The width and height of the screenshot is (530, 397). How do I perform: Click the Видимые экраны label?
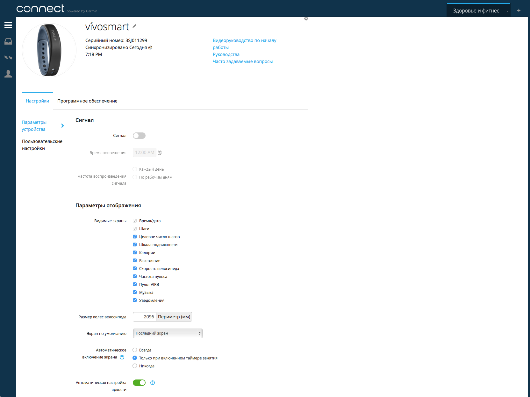110,221
